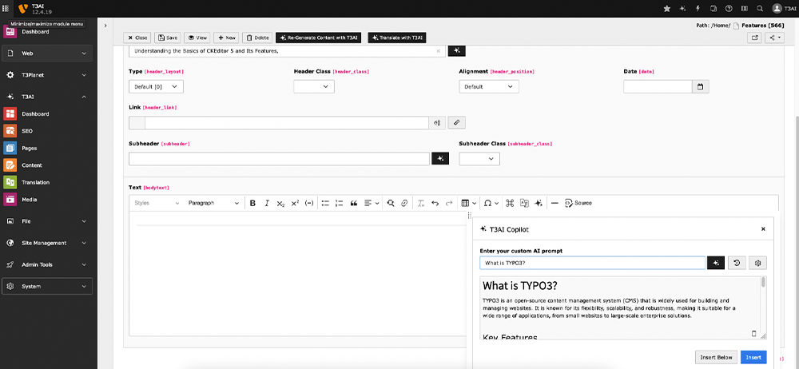This screenshot has width=799, height=369.
Task: Select the Translation module in the sidebar
Action: coord(35,182)
